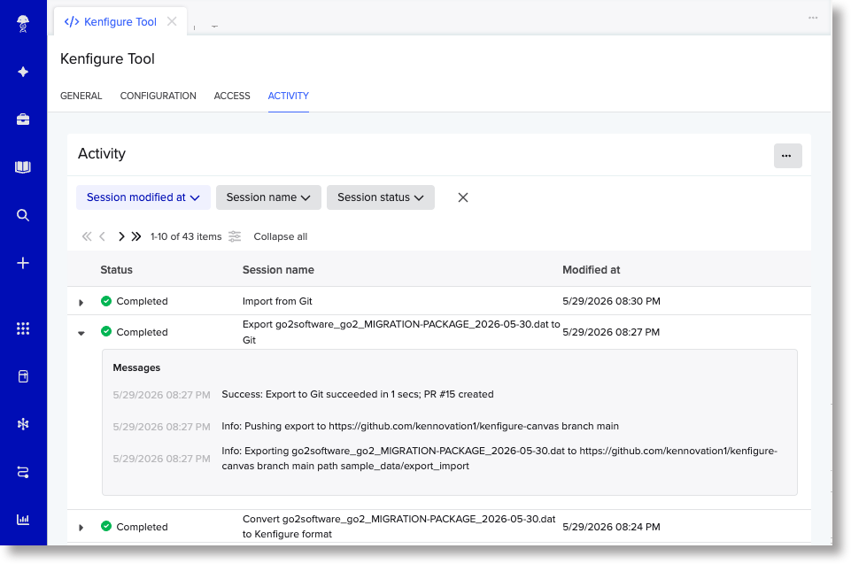Expand the Convert to Kenfigure format row
Viewport: 851px width, 564px height.
point(81,527)
